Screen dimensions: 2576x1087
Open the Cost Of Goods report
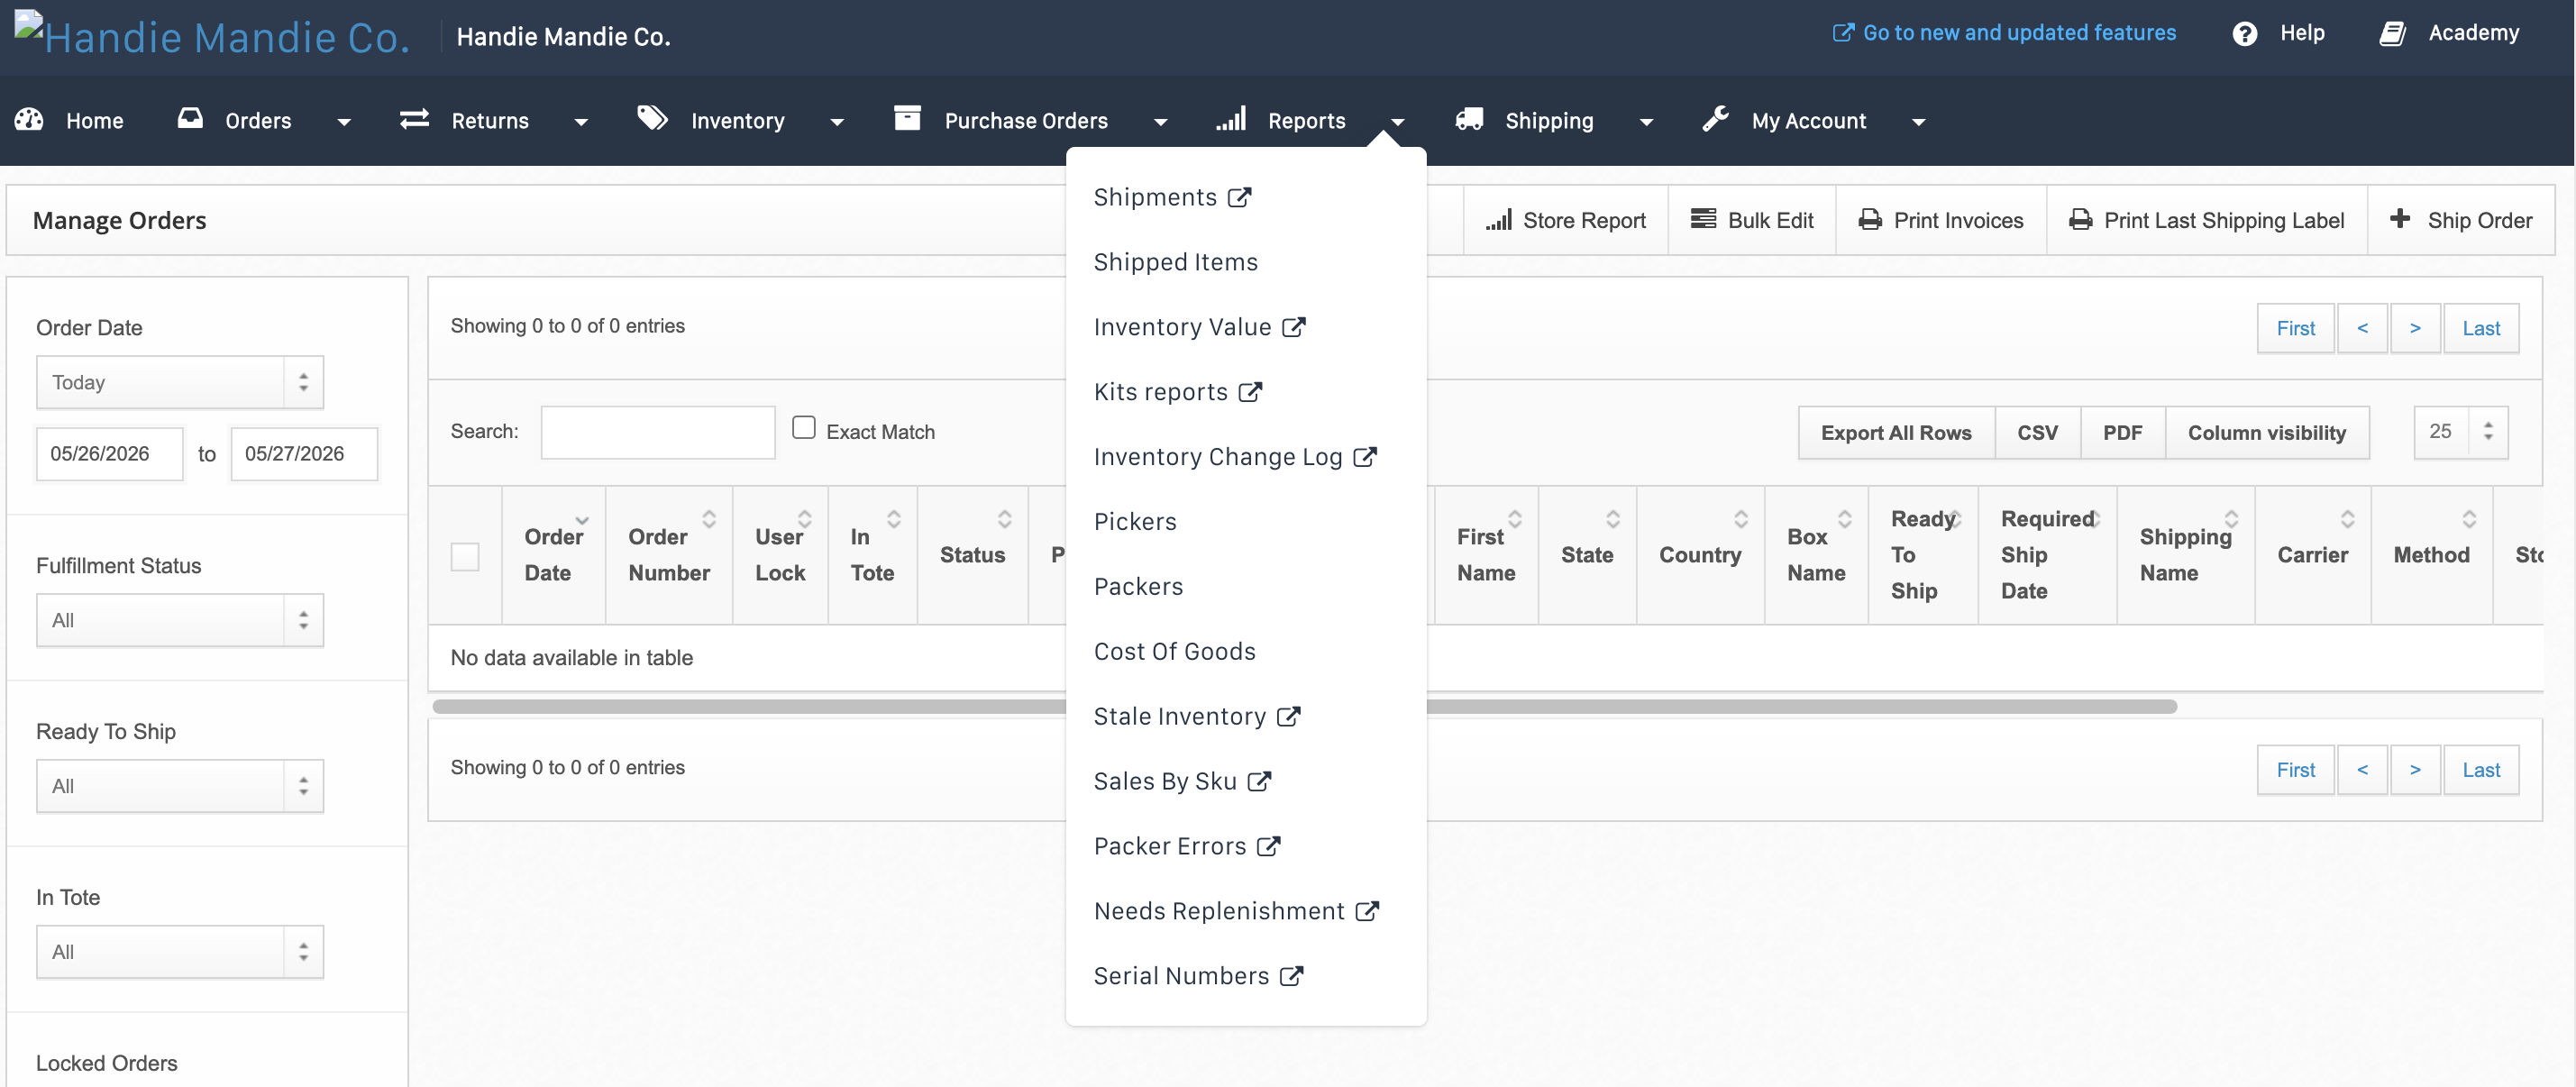[1175, 652]
